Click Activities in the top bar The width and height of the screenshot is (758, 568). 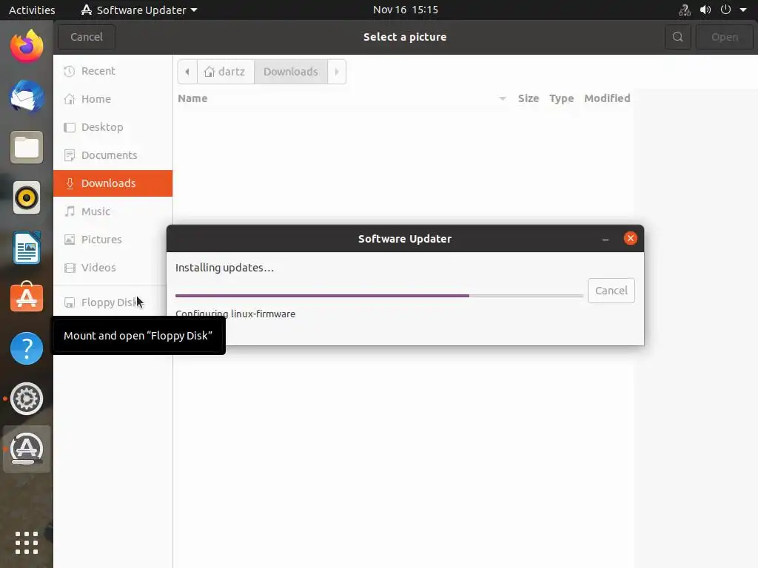coord(32,10)
